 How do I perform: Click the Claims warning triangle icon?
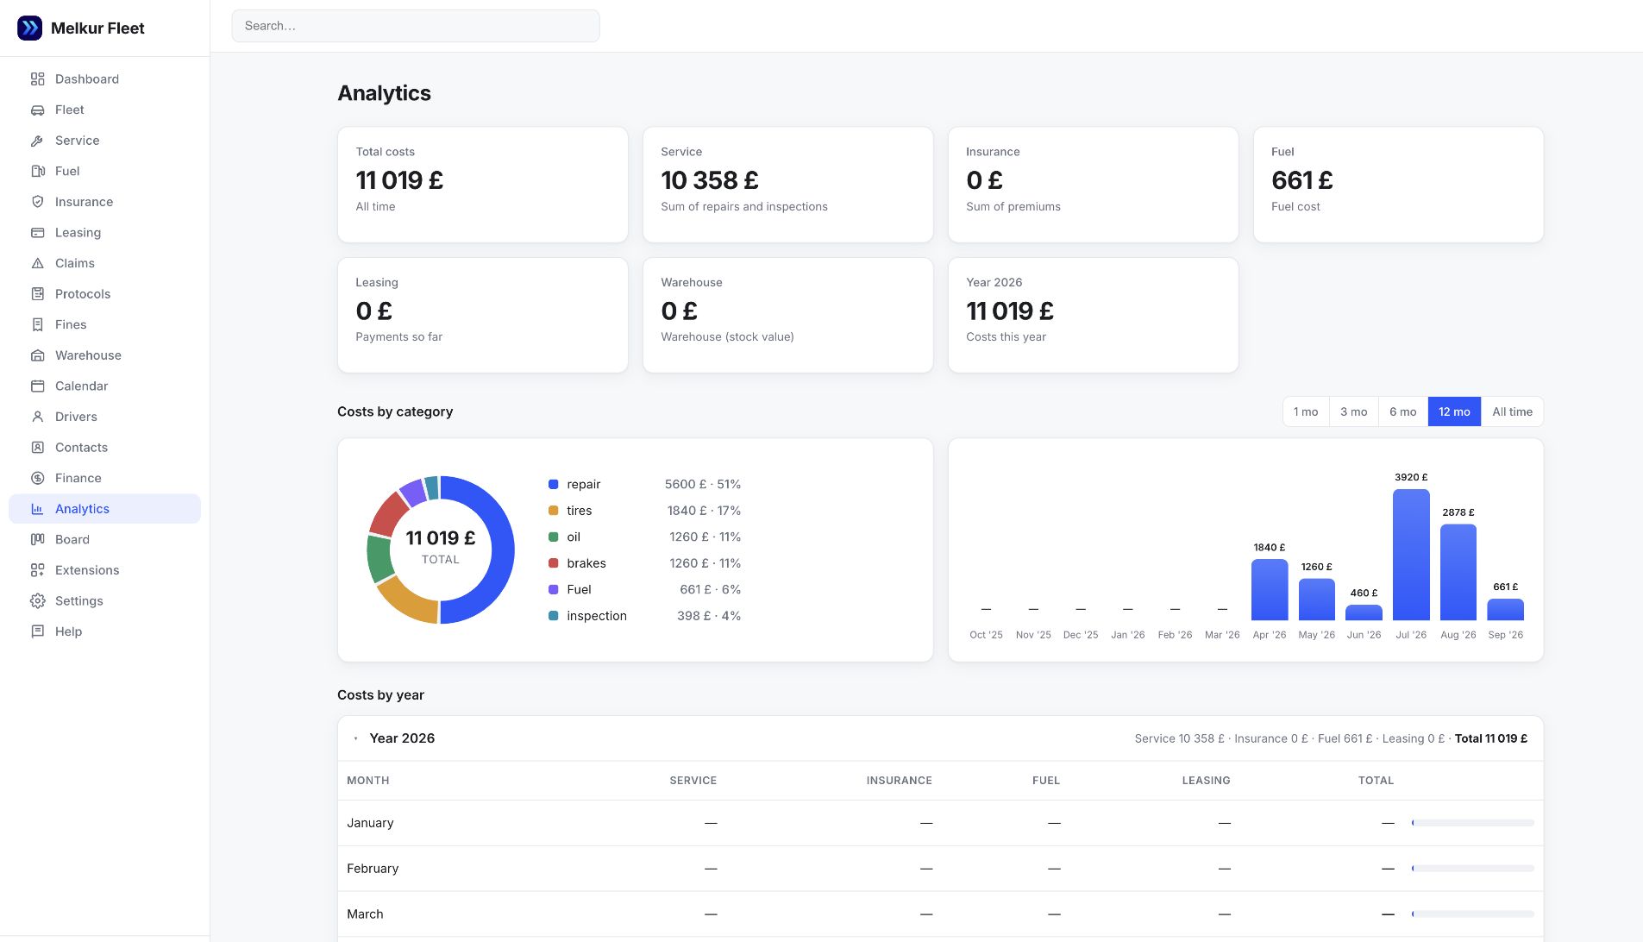[x=37, y=263]
